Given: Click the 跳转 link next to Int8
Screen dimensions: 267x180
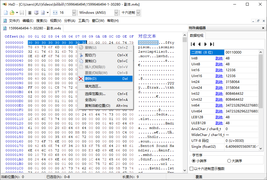Looking at the screenshot, I should (x=219, y=58).
